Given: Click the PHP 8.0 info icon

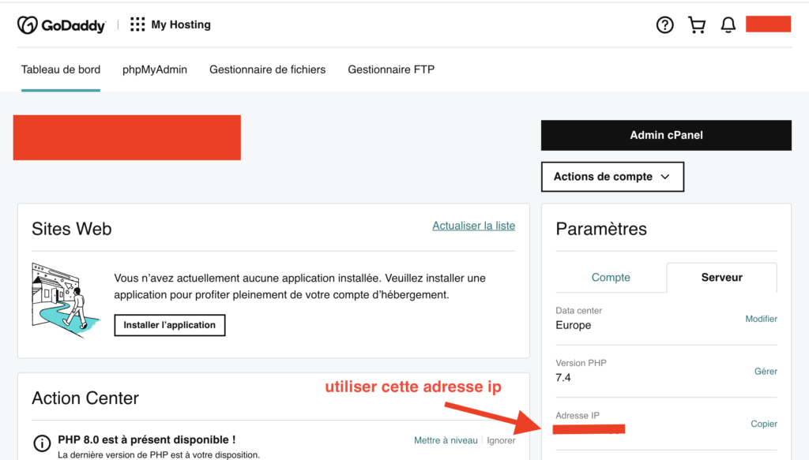Looking at the screenshot, I should [42, 443].
